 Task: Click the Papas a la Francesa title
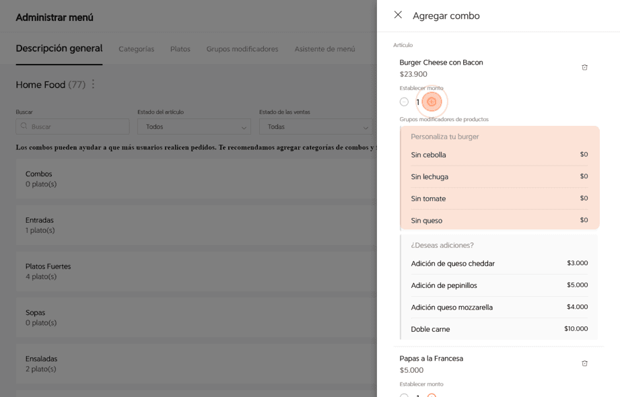coord(431,358)
